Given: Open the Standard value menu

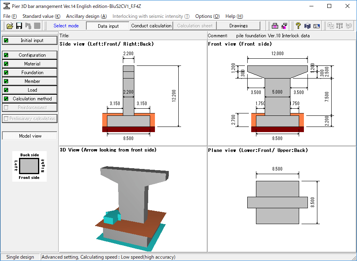Looking at the screenshot, I should point(42,16).
